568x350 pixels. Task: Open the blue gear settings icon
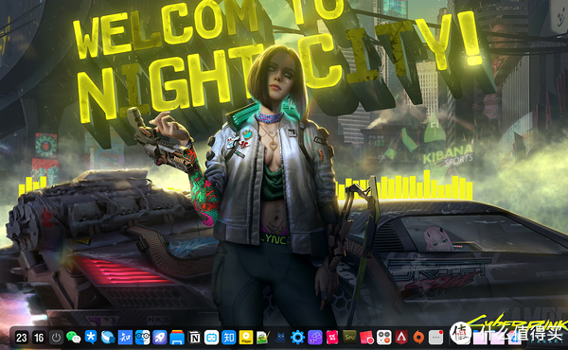click(x=298, y=338)
